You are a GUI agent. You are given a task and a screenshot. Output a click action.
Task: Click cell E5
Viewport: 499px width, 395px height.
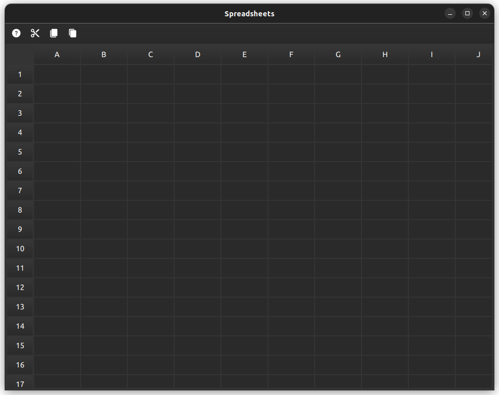(244, 152)
